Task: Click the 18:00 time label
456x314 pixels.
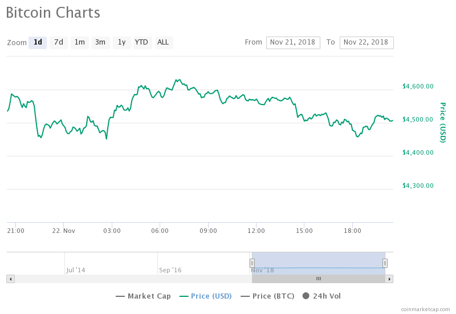Action: coord(352,231)
